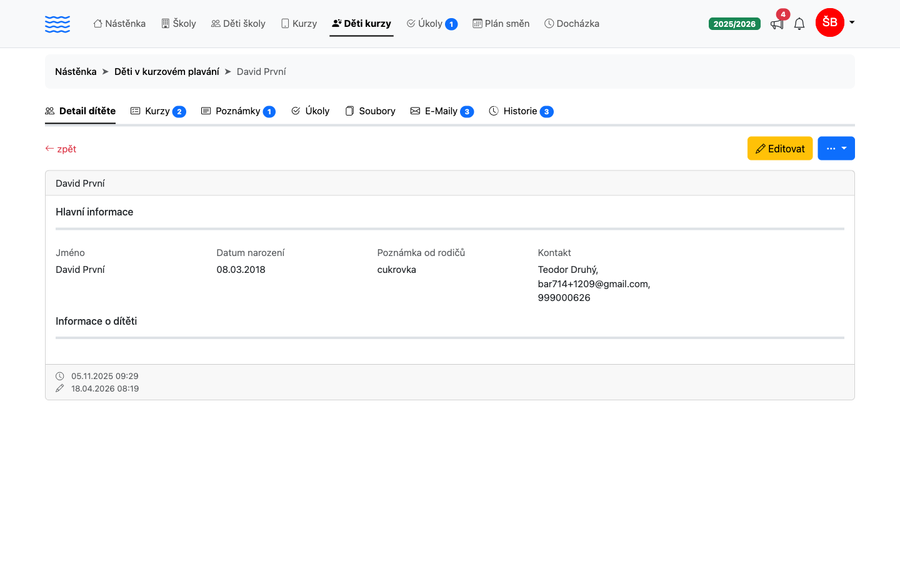The width and height of the screenshot is (900, 562).
Task: Open Děti školy in navigation
Action: (238, 24)
